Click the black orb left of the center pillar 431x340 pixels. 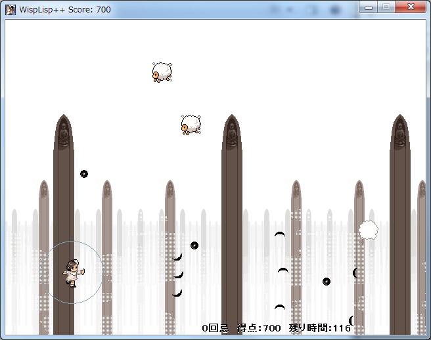[x=194, y=245]
